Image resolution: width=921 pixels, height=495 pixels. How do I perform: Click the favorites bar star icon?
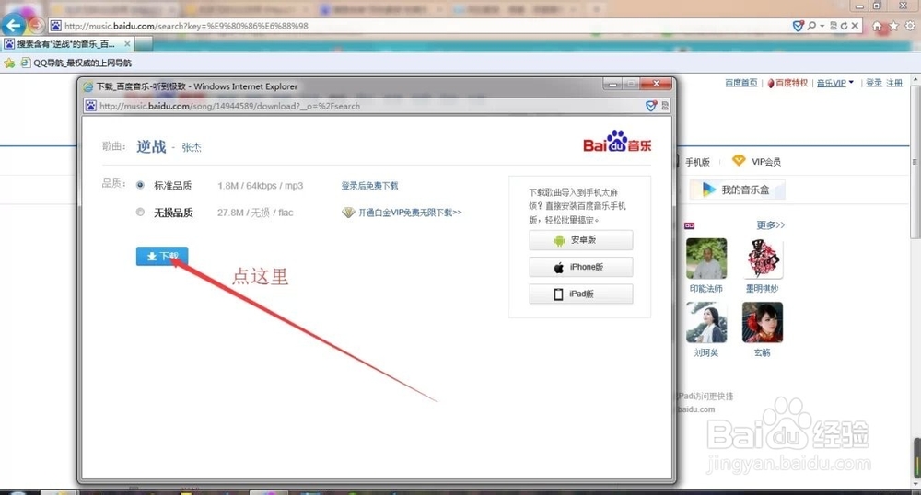[x=9, y=63]
